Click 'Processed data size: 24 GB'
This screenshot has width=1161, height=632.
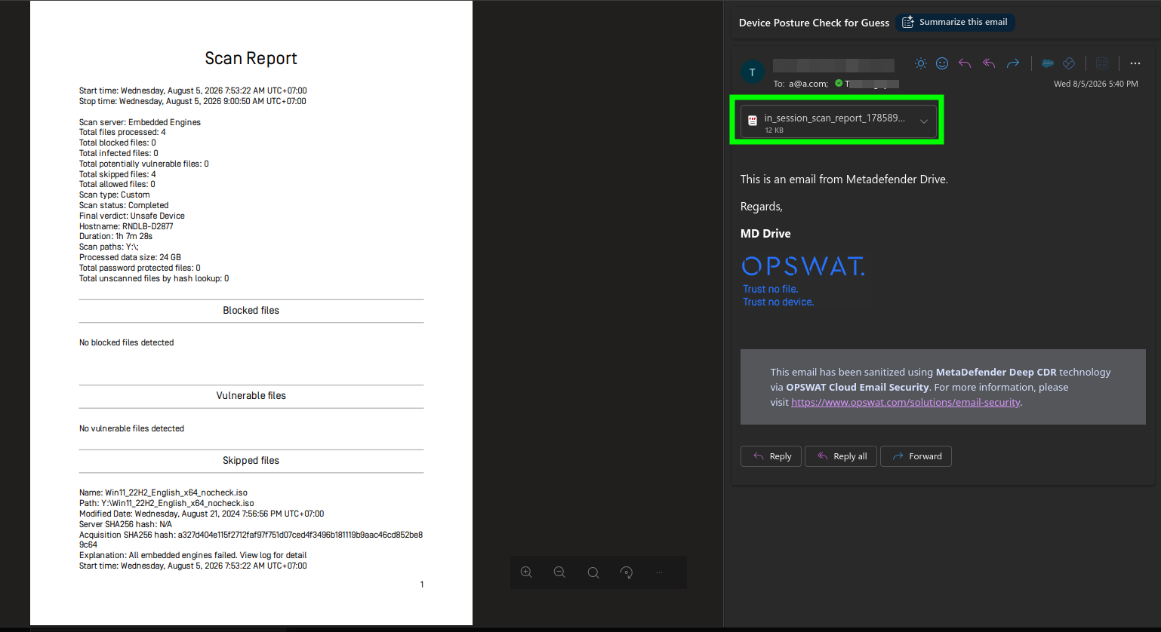pyautogui.click(x=130, y=257)
